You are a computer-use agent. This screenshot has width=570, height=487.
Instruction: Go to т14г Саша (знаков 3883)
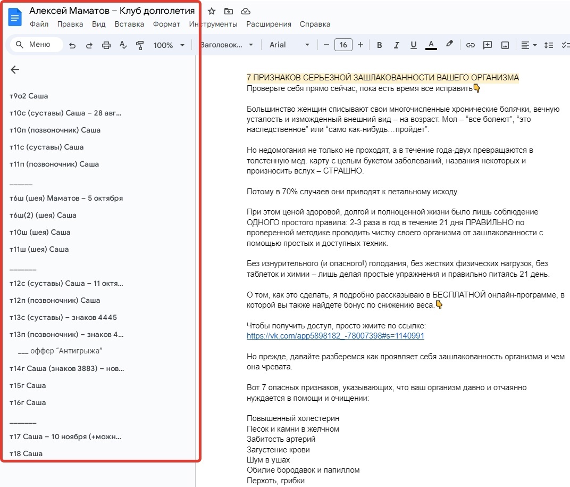[67, 369]
